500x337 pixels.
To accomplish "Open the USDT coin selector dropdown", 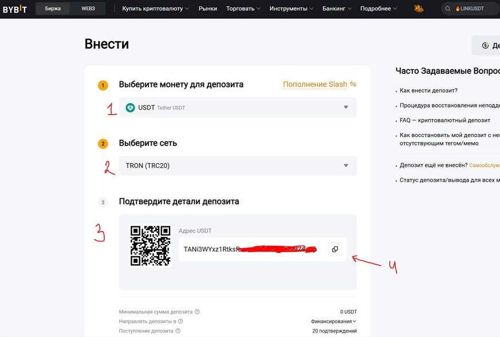I will tap(238, 107).
